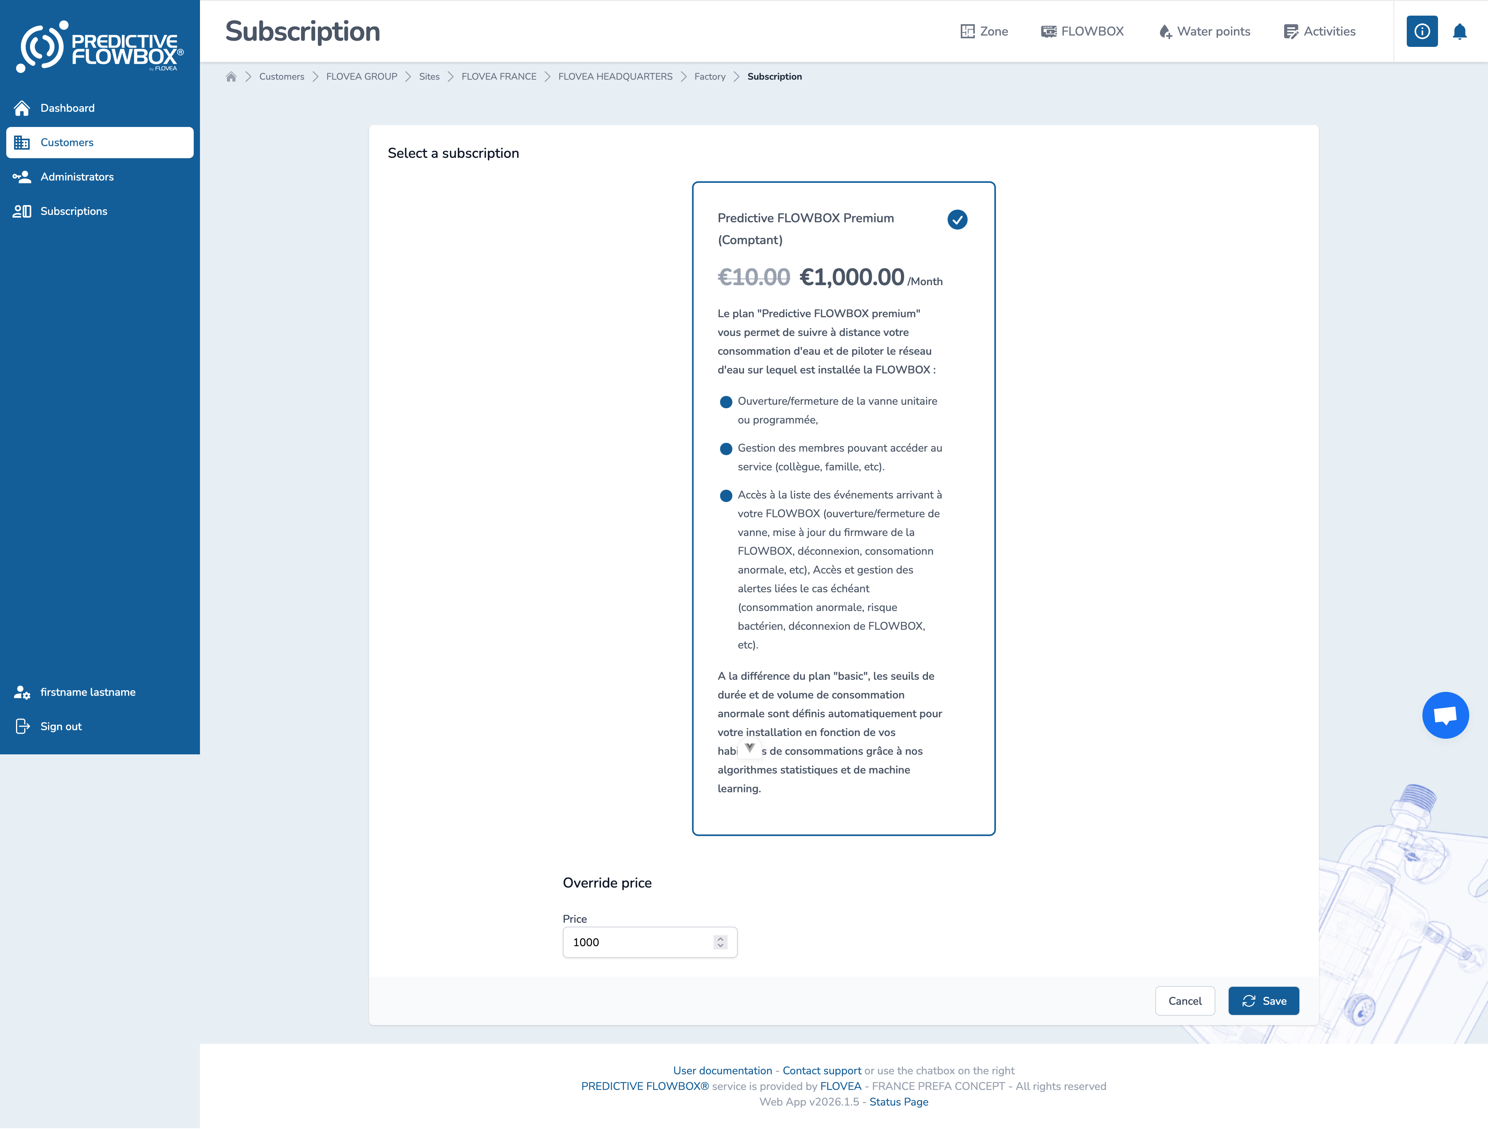This screenshot has height=1129, width=1488.
Task: Open the Status Page link
Action: 898,1101
